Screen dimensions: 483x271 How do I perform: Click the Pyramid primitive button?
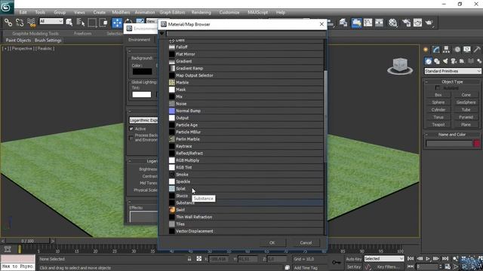[466, 117]
